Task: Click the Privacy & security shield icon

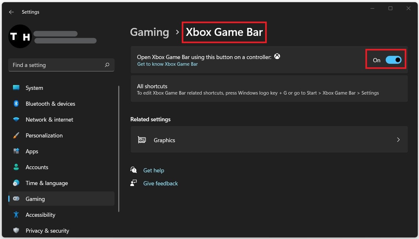Action: click(x=16, y=231)
